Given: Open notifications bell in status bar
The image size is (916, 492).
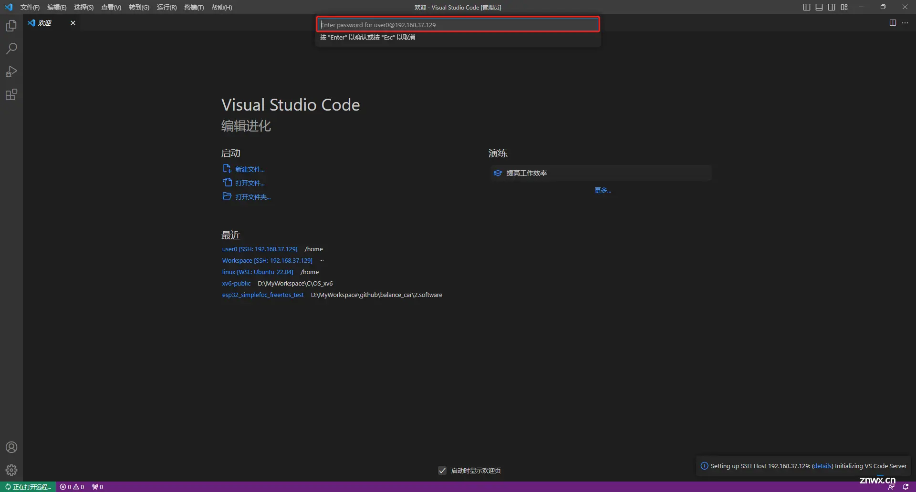Looking at the screenshot, I should click(x=906, y=487).
